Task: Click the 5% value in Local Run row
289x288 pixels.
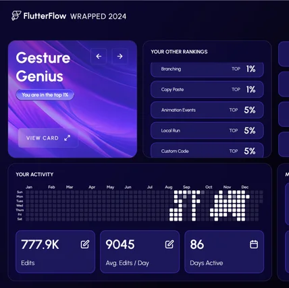Action: pos(250,130)
